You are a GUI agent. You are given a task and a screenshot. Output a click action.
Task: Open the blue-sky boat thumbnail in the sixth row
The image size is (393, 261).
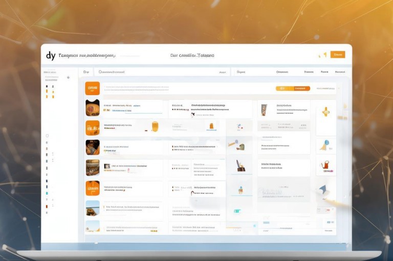tap(93, 208)
